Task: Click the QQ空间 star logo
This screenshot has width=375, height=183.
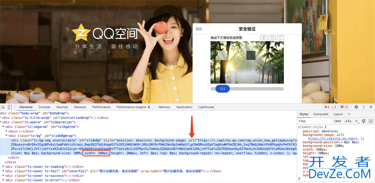Action: (81, 32)
